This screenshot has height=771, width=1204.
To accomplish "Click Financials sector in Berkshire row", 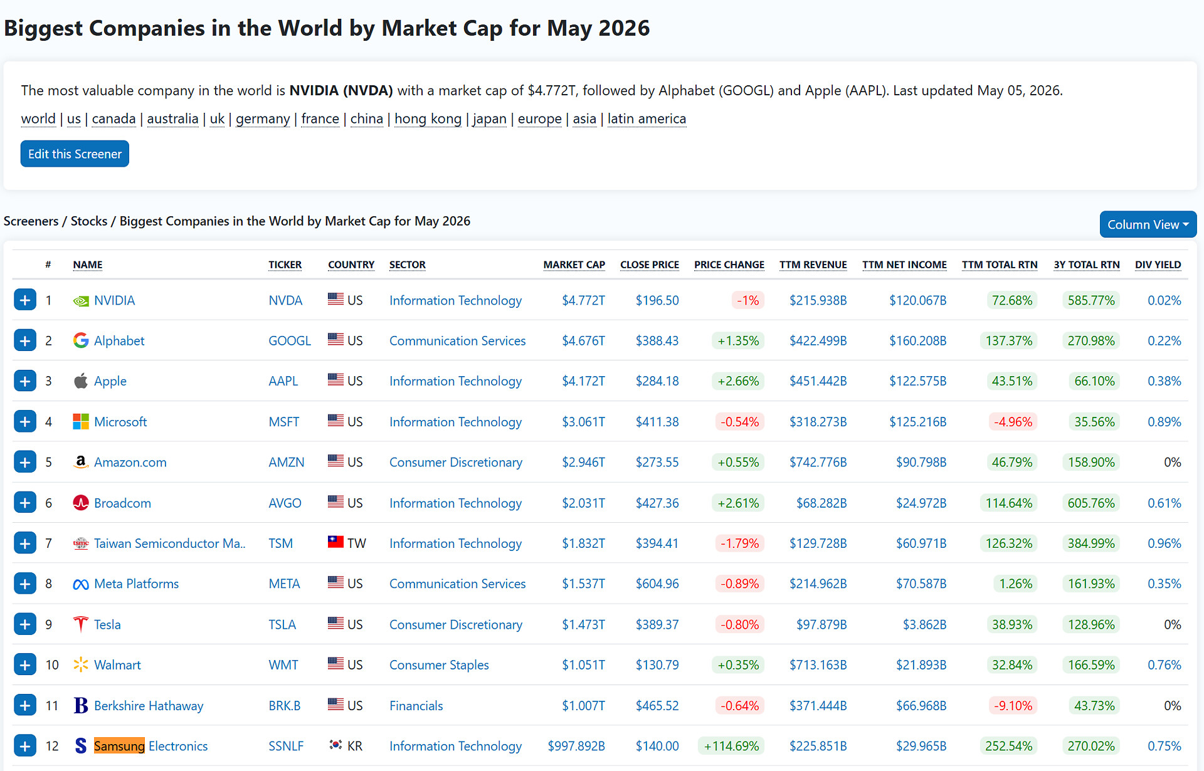I will tap(416, 706).
